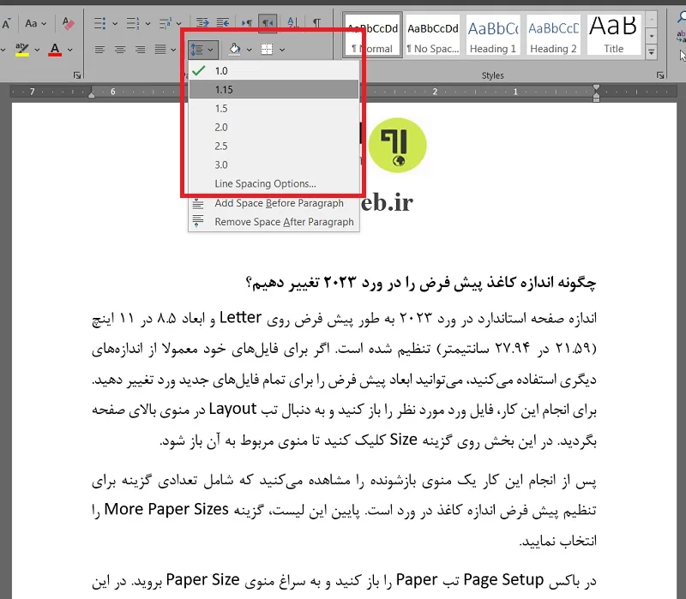
Task: Select line spacing 1.15
Action: (x=274, y=90)
